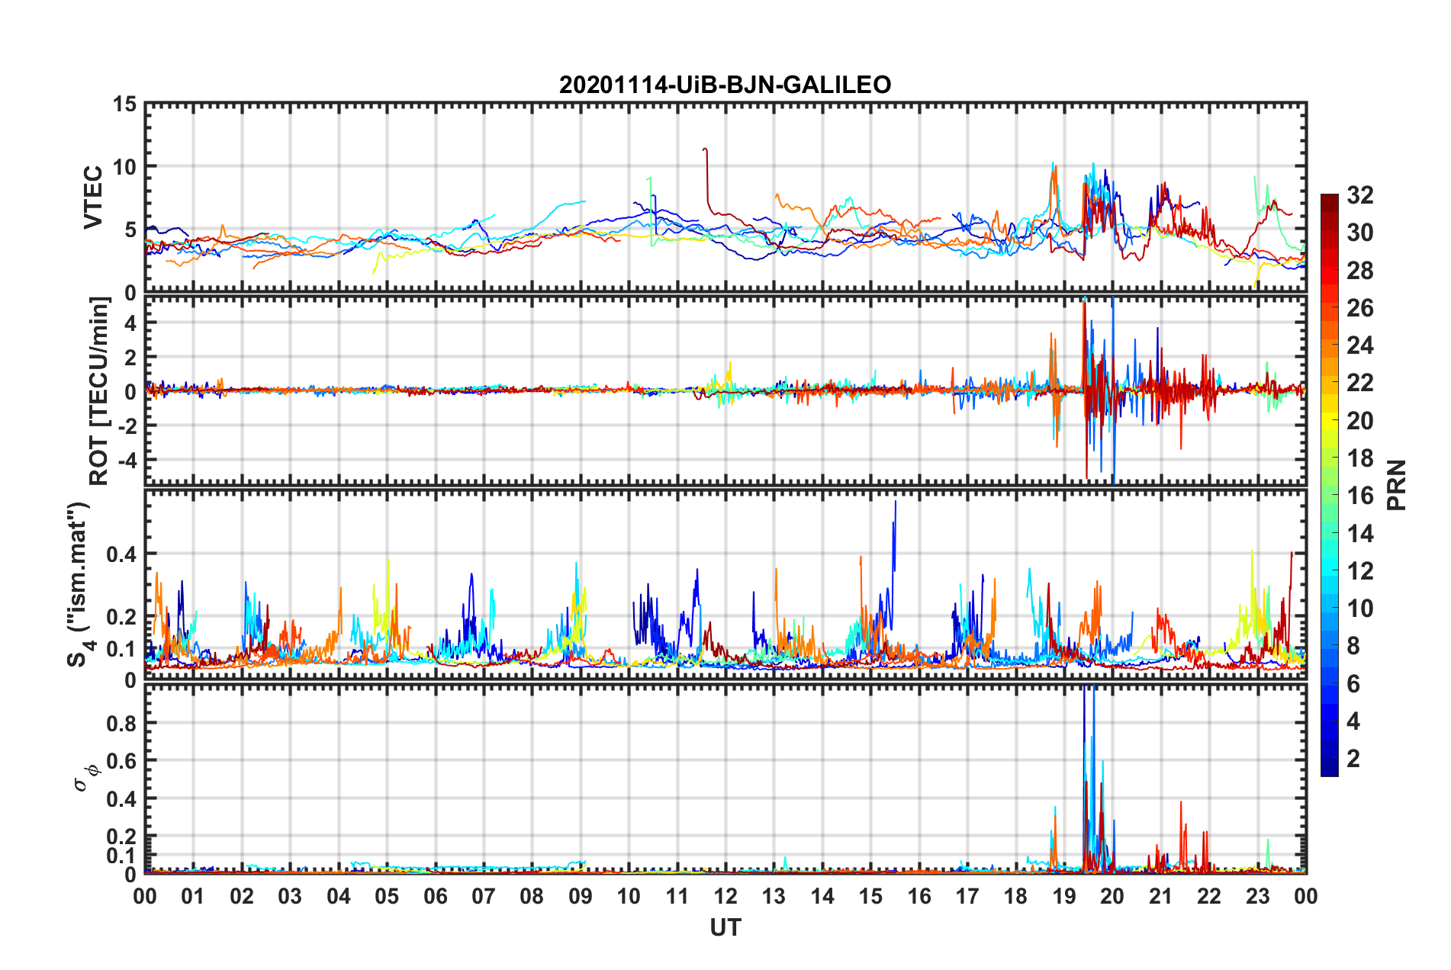Click colorbar tick label 14

point(1359,534)
